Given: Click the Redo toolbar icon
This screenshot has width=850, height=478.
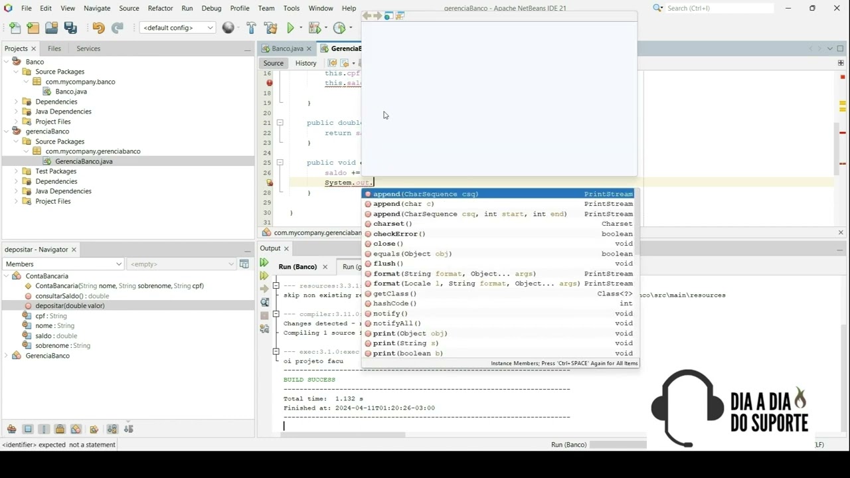Looking at the screenshot, I should pos(118,28).
